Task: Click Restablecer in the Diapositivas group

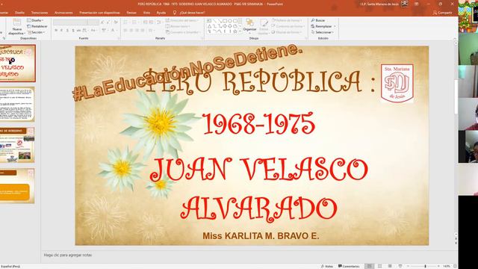Action: click(37, 26)
